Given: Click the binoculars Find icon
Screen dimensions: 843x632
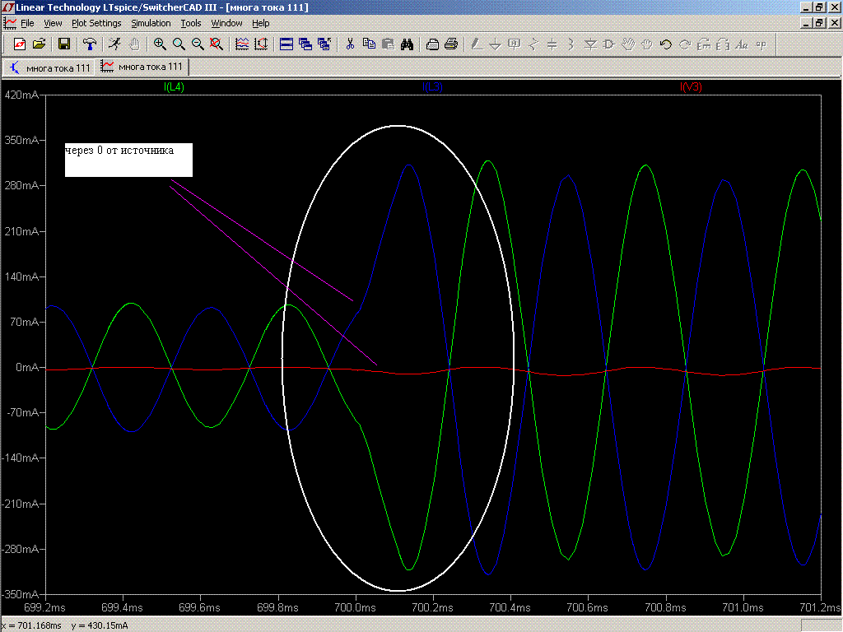Looking at the screenshot, I should 407,44.
